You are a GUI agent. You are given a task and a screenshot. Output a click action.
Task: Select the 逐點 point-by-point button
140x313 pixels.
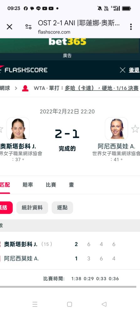pos(62,208)
